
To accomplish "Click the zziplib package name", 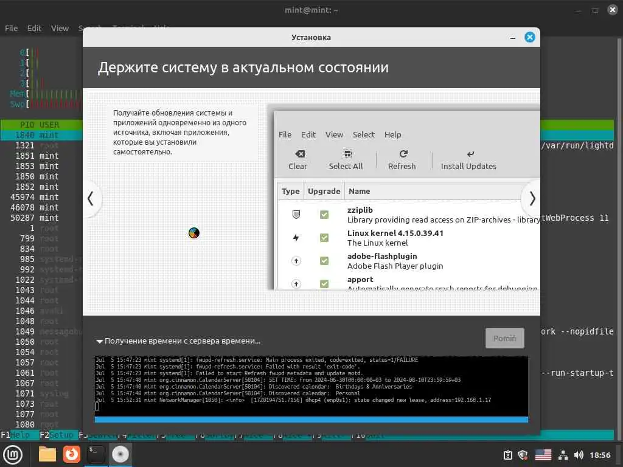I will click(360, 210).
